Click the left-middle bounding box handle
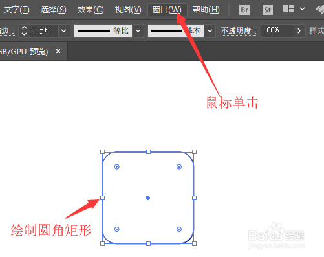The image size is (324, 257). coord(103,198)
